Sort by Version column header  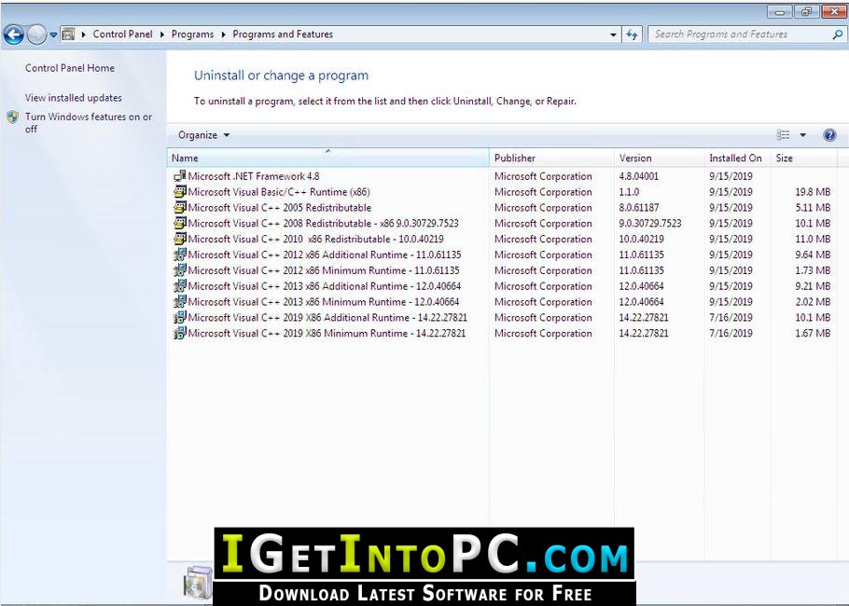pyautogui.click(x=659, y=158)
